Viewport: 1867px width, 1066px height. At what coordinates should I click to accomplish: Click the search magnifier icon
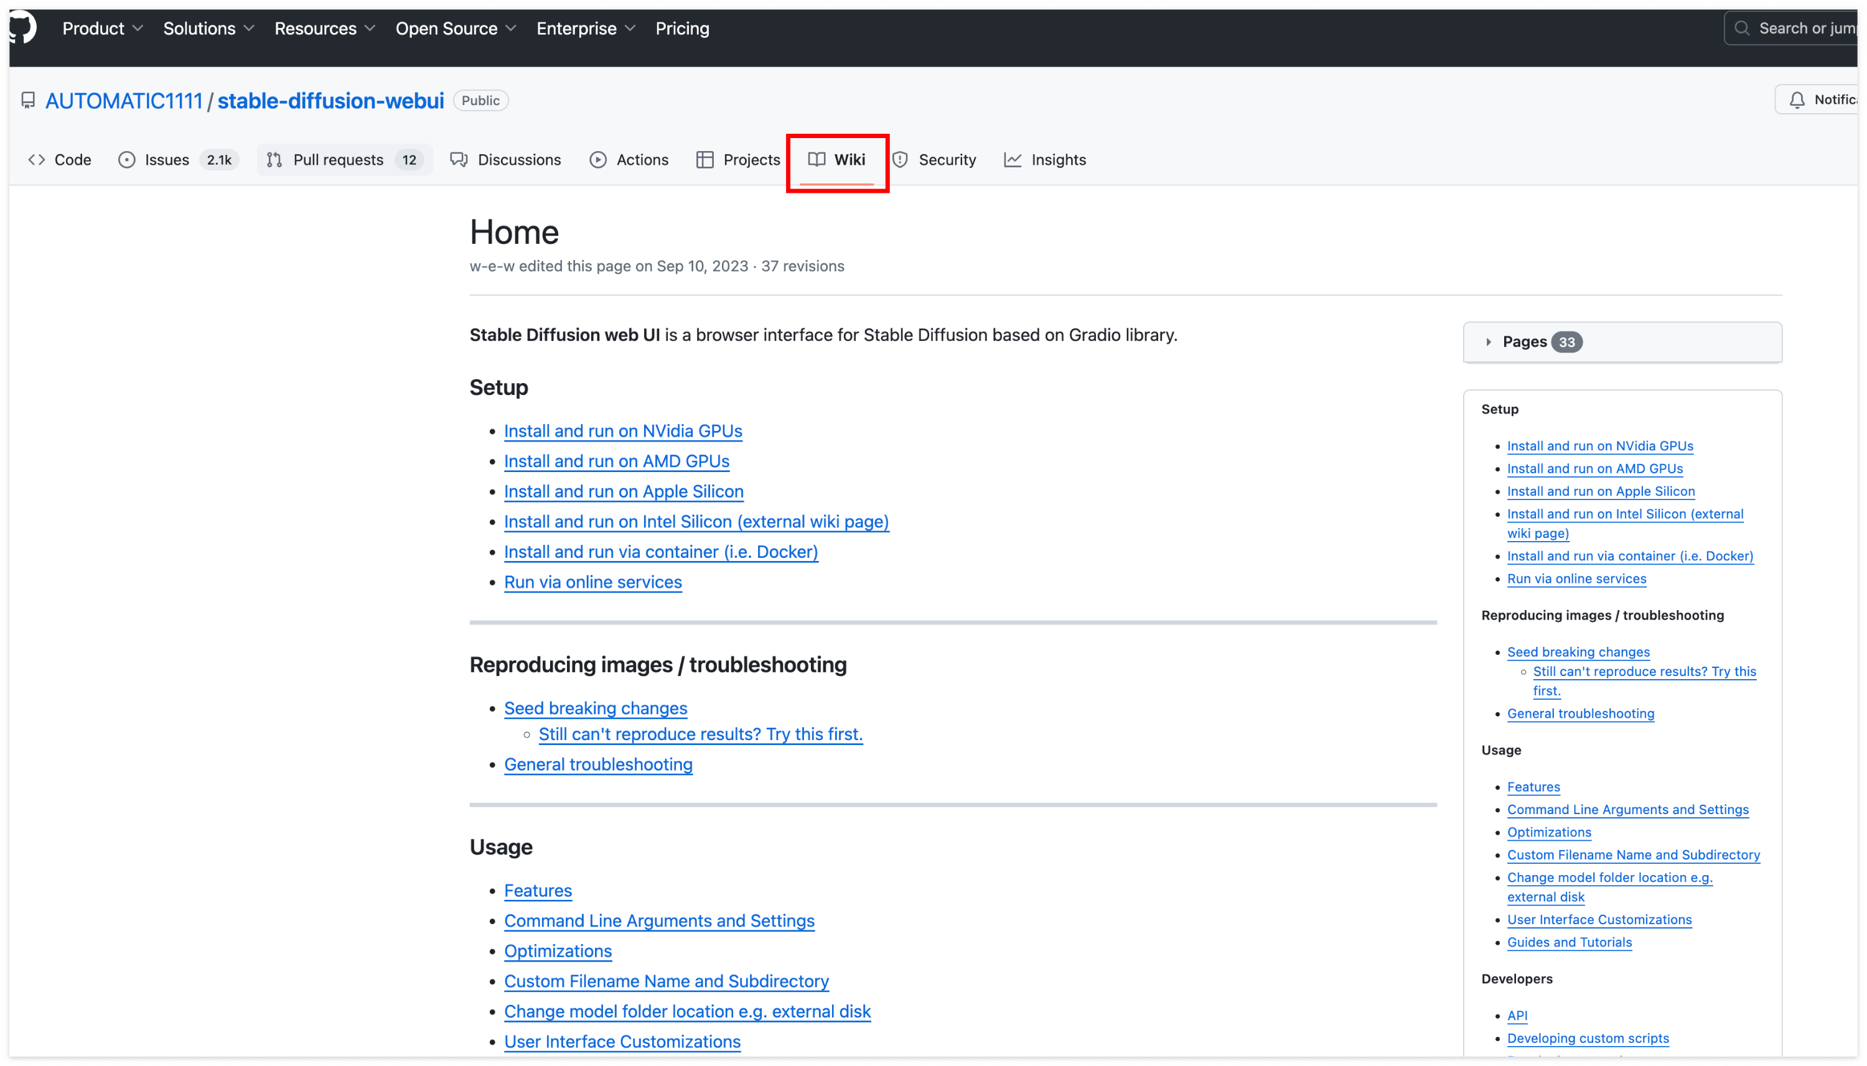click(1743, 29)
